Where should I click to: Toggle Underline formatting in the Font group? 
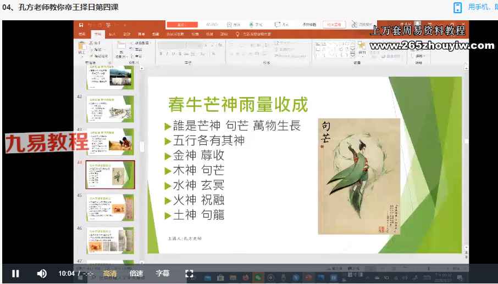point(173,54)
